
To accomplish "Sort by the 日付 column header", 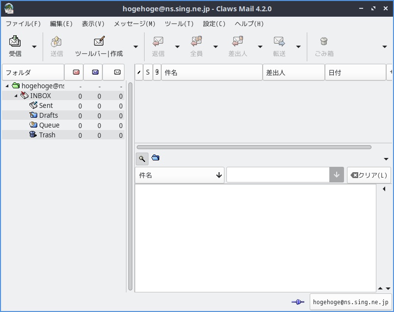I will pyautogui.click(x=355, y=73).
